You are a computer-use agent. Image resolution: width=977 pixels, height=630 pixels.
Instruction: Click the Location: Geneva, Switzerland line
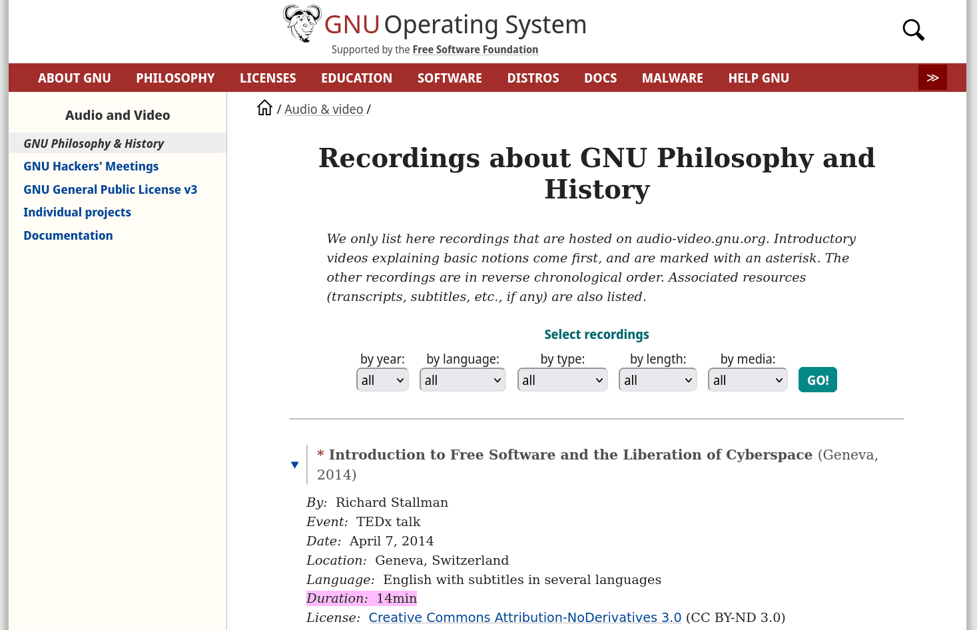click(x=408, y=560)
